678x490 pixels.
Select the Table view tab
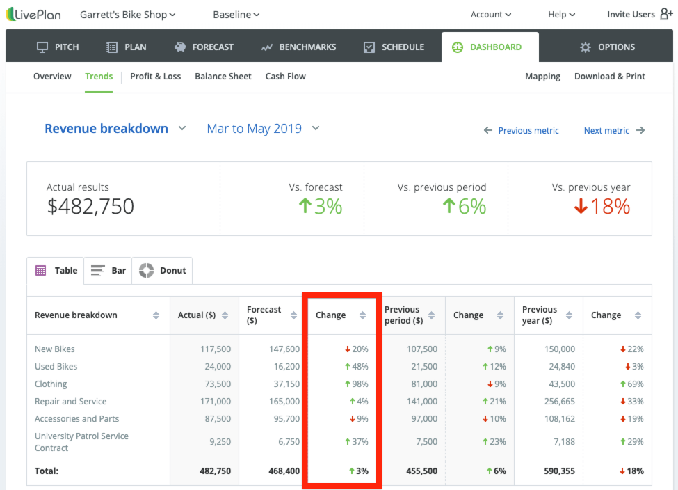tap(56, 271)
